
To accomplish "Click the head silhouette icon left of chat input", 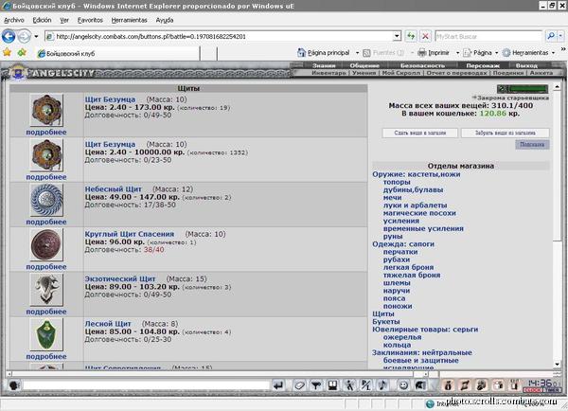I will pyautogui.click(x=14, y=385).
